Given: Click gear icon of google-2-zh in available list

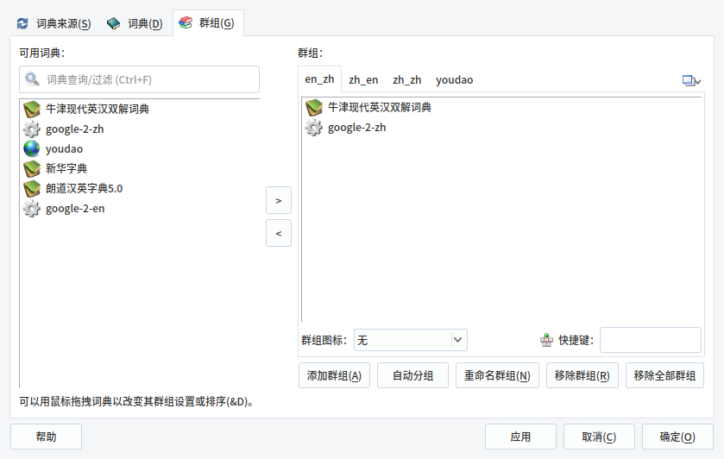Looking at the screenshot, I should [32, 129].
